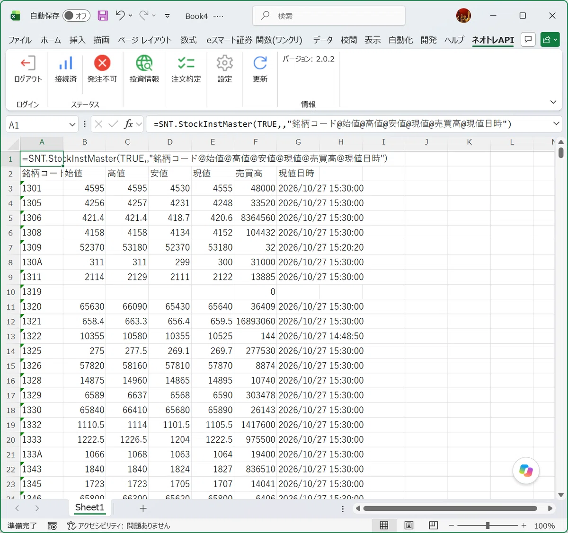
Task: Click the horizontal scrollbar thumb
Action: [450, 508]
